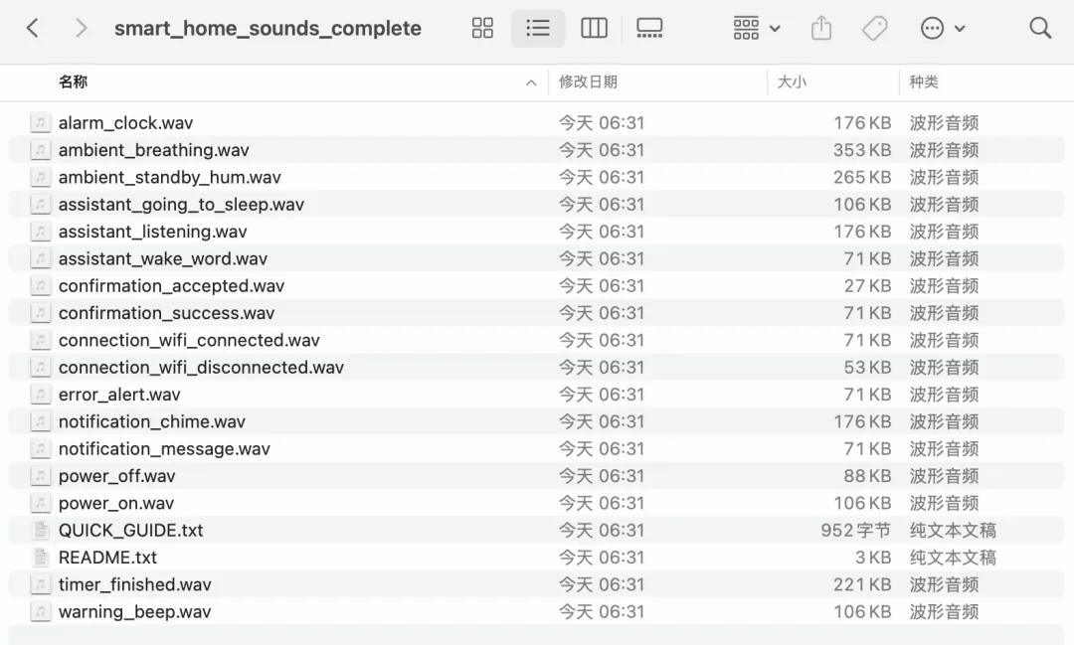Screen dimensions: 1074x645
Task: Select the warning_beep.wav file
Action: point(134,612)
